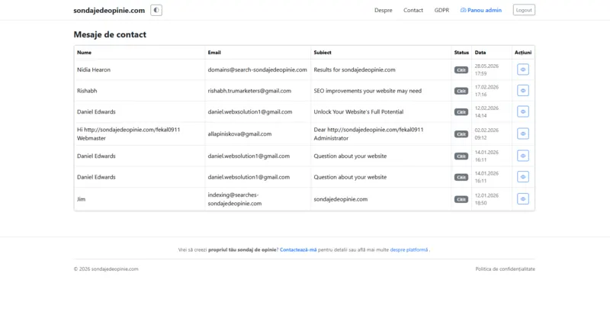
Task: Click the date 28.05.2026 17:59
Action: tap(486, 69)
